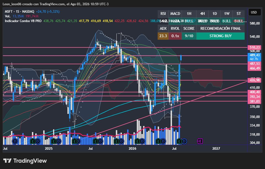Click the 4d 7h bar countdown label

pyautogui.click(x=254, y=59)
